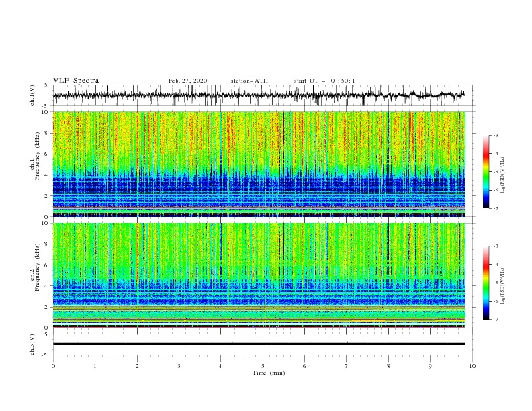Click the 'VLF Spectra' title text

pos(76,81)
